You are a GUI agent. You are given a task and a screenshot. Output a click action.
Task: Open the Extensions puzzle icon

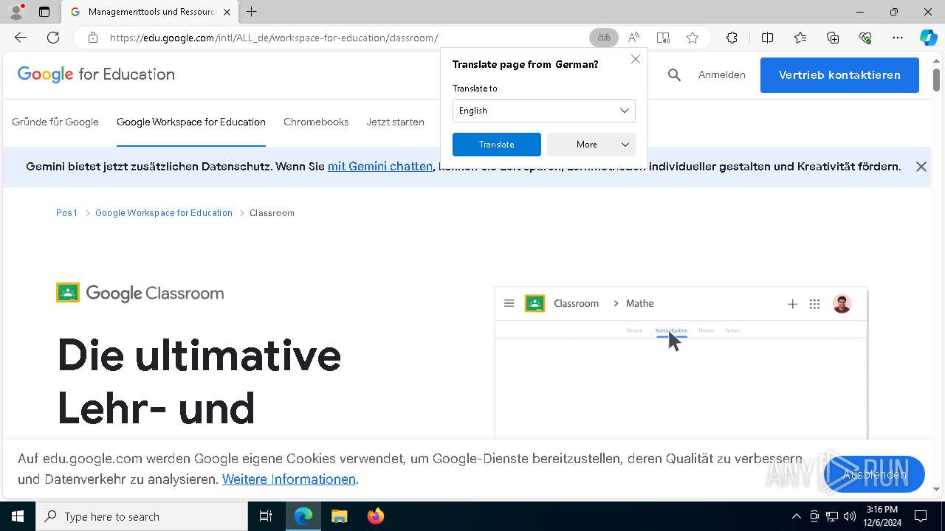(x=732, y=38)
